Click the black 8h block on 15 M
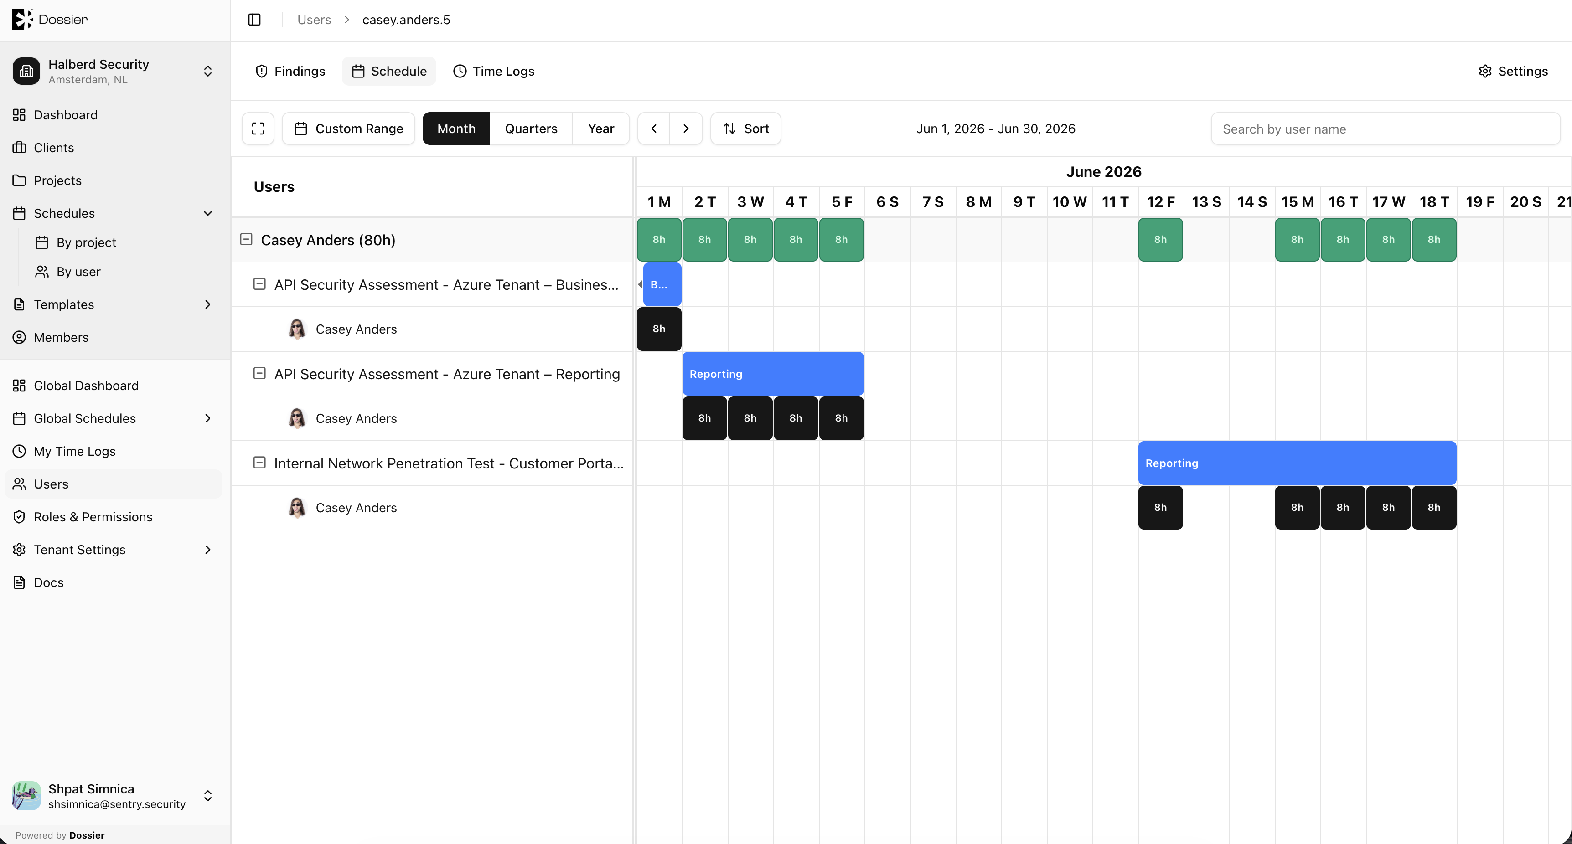 (x=1298, y=507)
